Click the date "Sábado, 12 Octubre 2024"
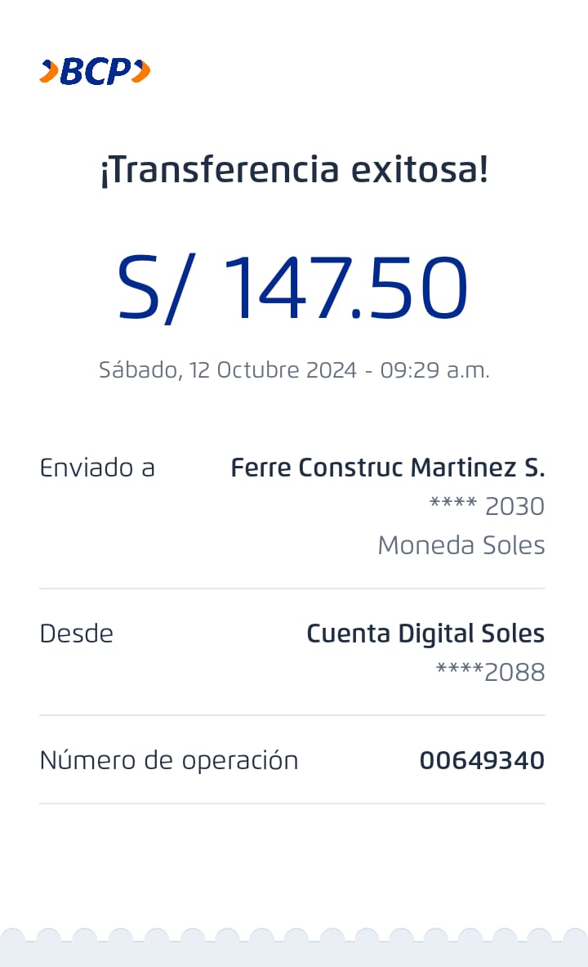Image resolution: width=588 pixels, height=967 pixels. point(228,370)
